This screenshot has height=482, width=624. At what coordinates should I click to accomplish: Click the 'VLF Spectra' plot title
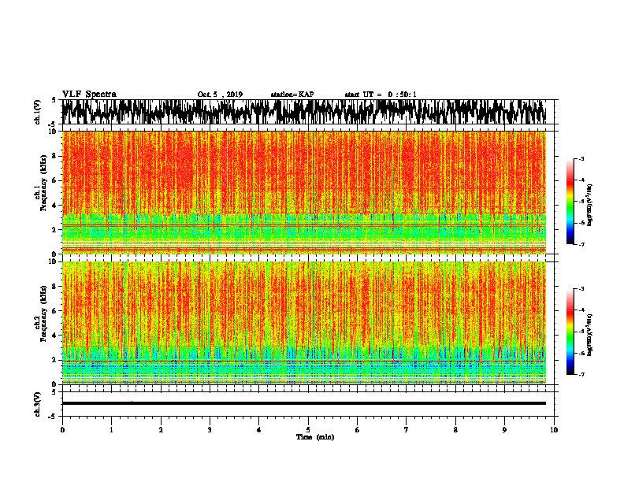point(89,95)
